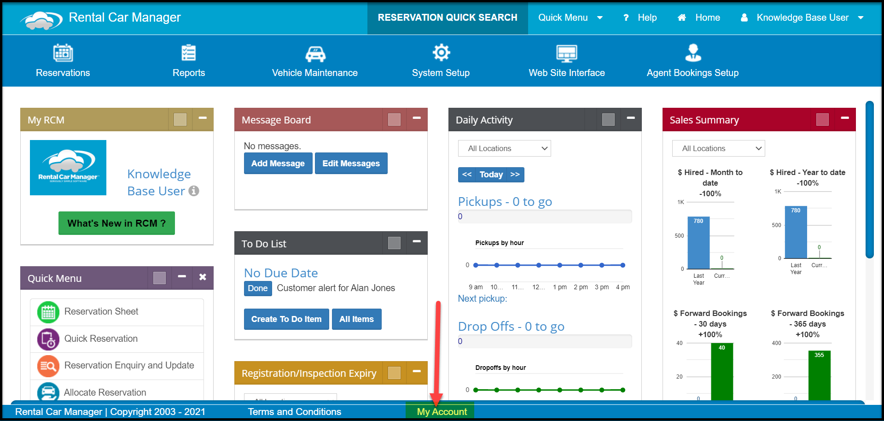Go to next day in Daily Activity
The image size is (884, 421).
(x=515, y=175)
